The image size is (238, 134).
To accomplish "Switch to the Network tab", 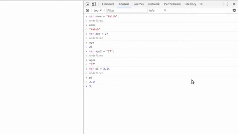I will tap(154, 4).
